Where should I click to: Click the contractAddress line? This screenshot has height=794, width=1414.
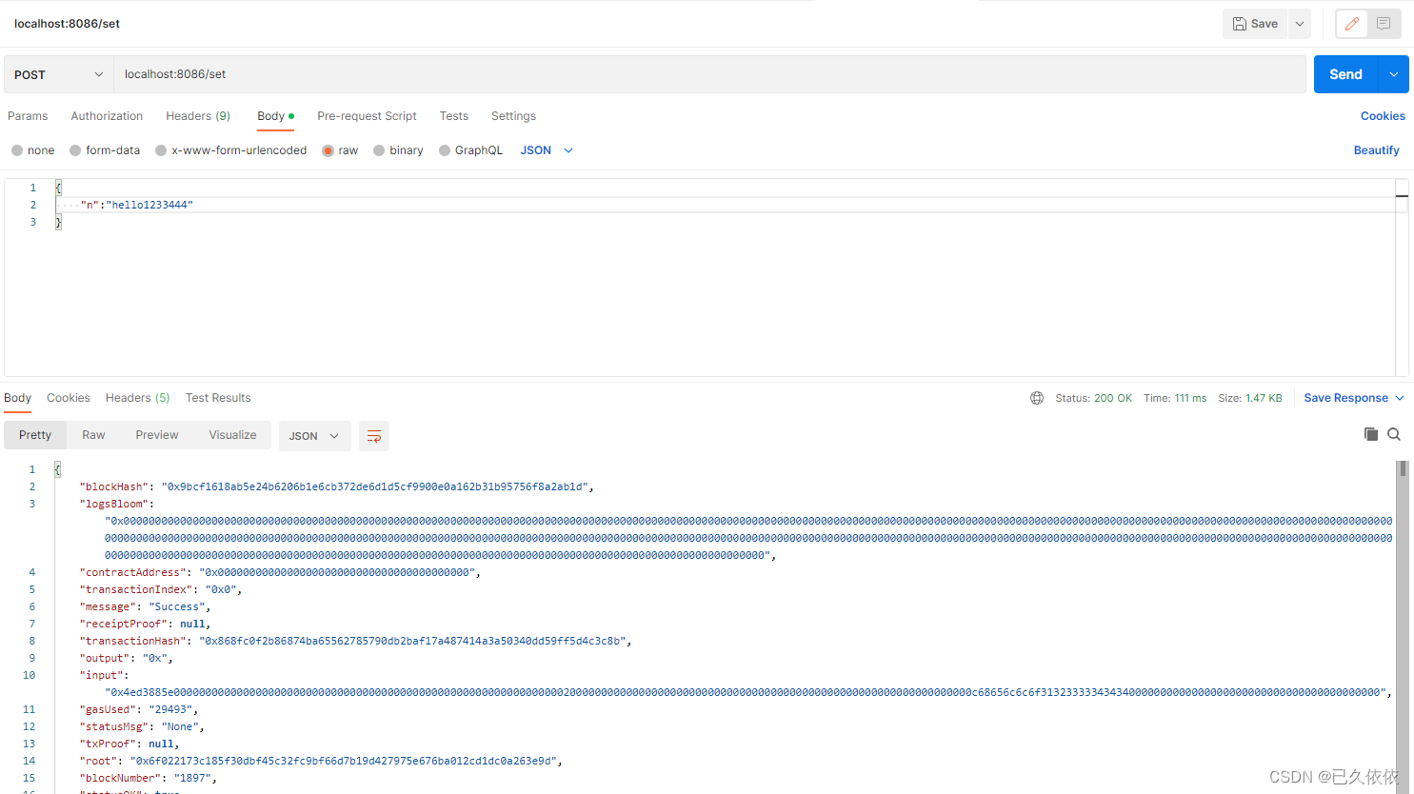click(x=280, y=572)
